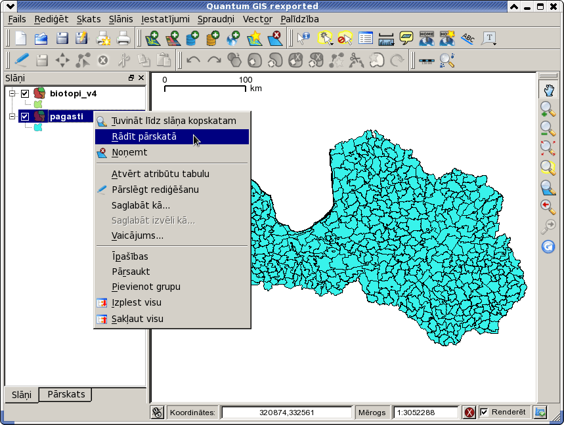Choose Atvērt atribūtu tabulu

[x=172, y=174]
